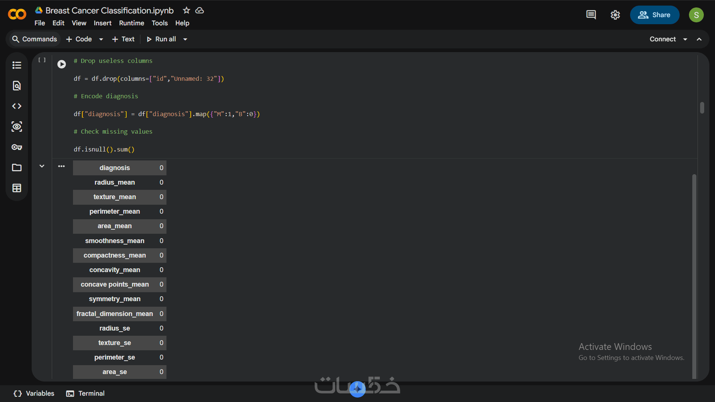The width and height of the screenshot is (715, 402).
Task: Open the data table sidebar icon
Action: [17, 188]
